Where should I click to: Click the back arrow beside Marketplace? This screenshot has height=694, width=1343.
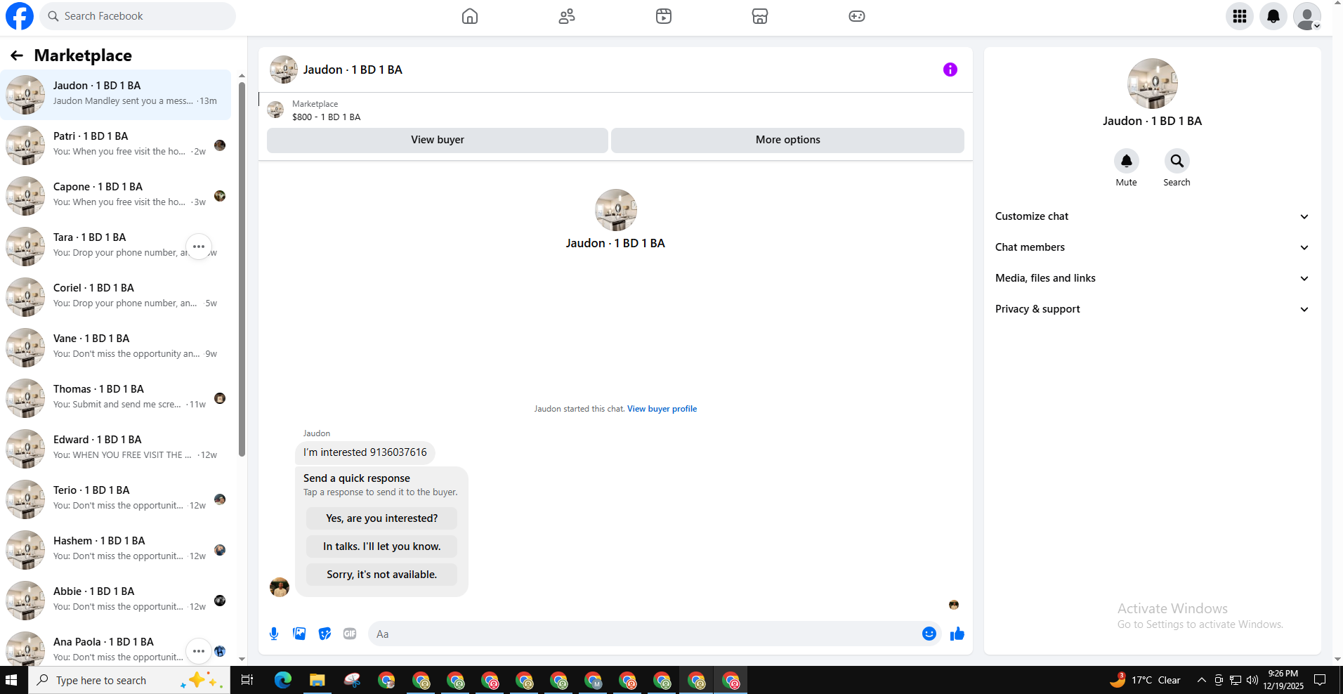17,55
